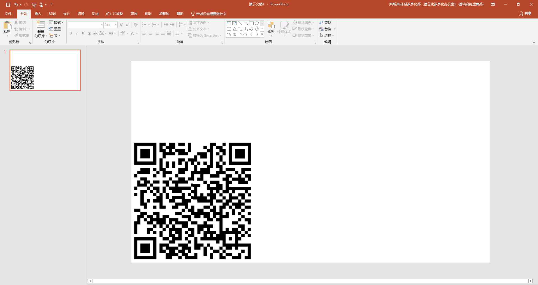Viewport: 538px width, 285px height.
Task: Click 转换为 SmartArt button
Action: pos(205,35)
